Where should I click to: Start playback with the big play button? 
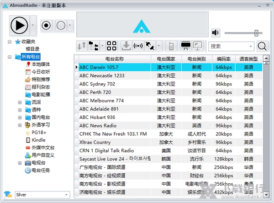[19, 25]
